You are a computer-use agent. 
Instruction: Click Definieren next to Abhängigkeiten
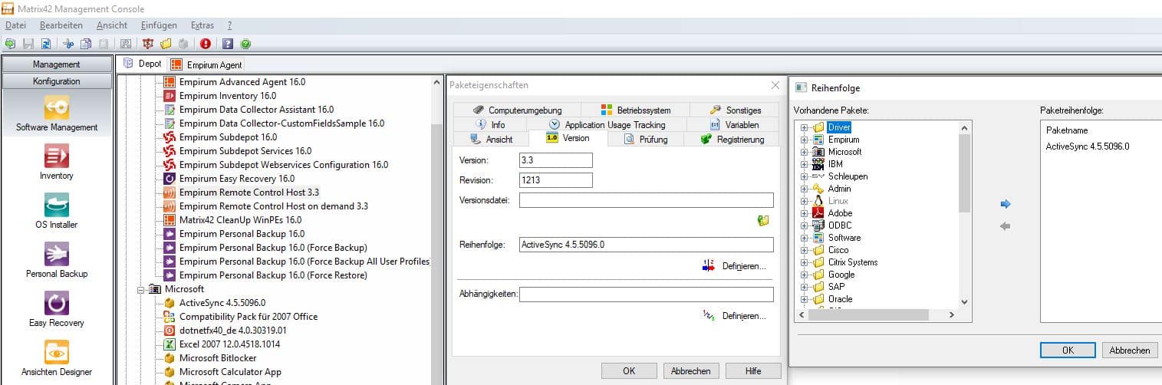click(x=734, y=315)
